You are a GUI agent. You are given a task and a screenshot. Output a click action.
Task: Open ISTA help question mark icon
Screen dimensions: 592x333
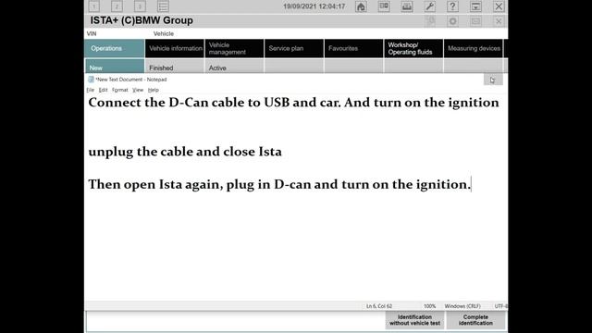(452, 6)
